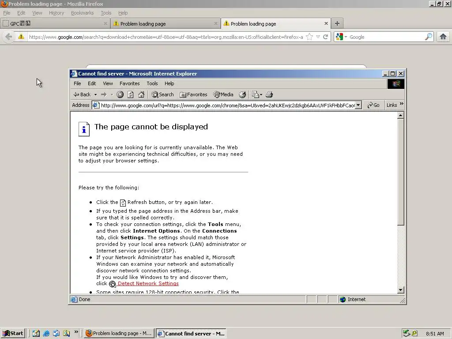The height and width of the screenshot is (339, 452).
Task: Open the Google search engine selector dropdown
Action: point(342,37)
